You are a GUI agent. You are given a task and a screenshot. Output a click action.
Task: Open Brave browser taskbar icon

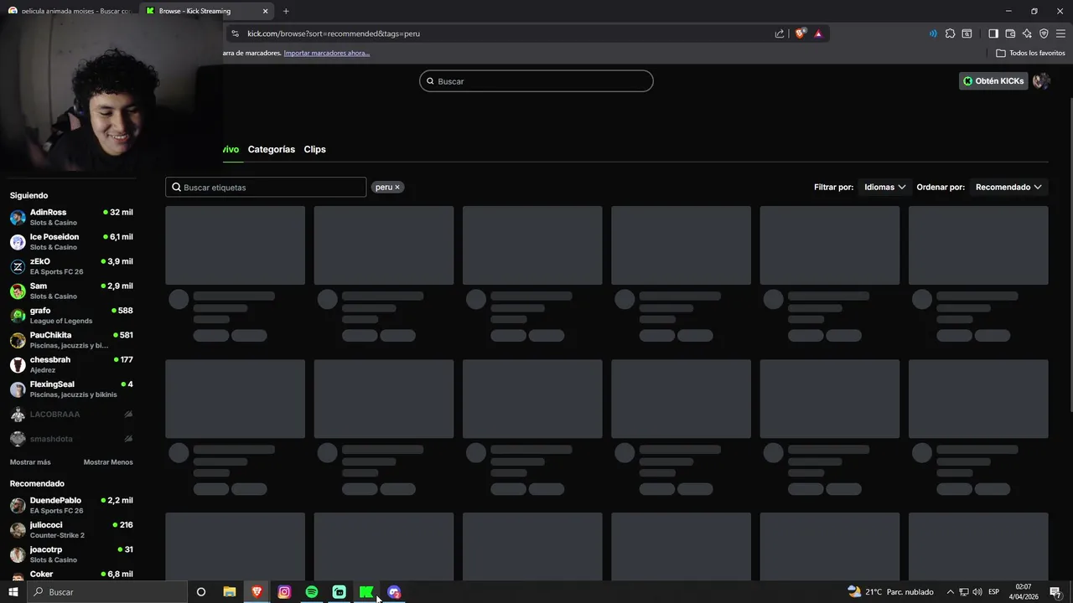click(x=257, y=592)
